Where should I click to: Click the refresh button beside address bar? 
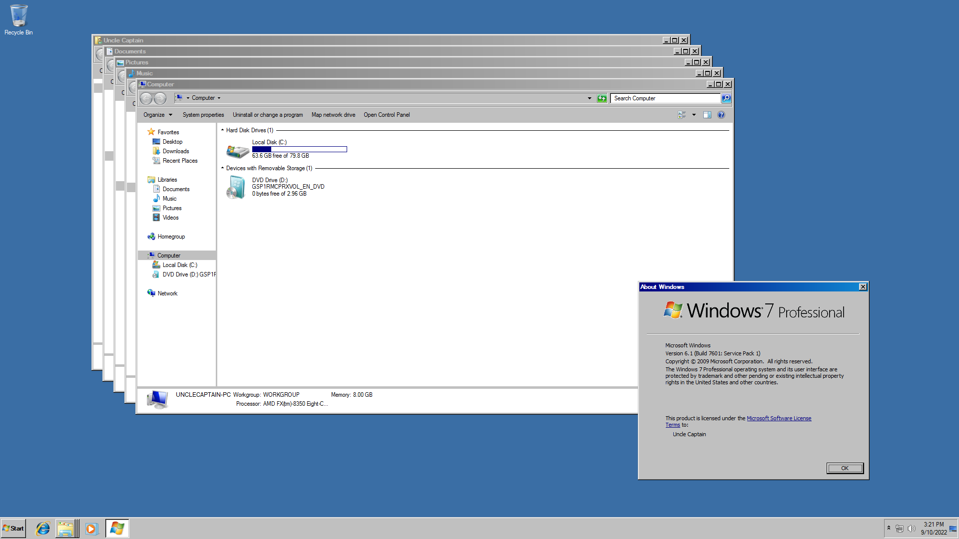[x=602, y=98]
